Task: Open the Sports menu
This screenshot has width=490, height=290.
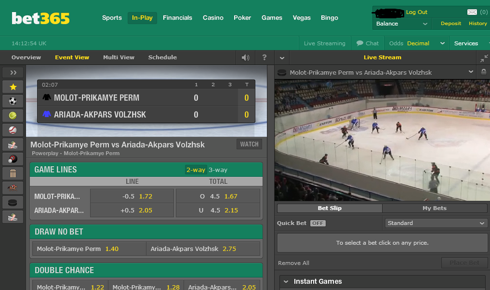Action: 112,18
